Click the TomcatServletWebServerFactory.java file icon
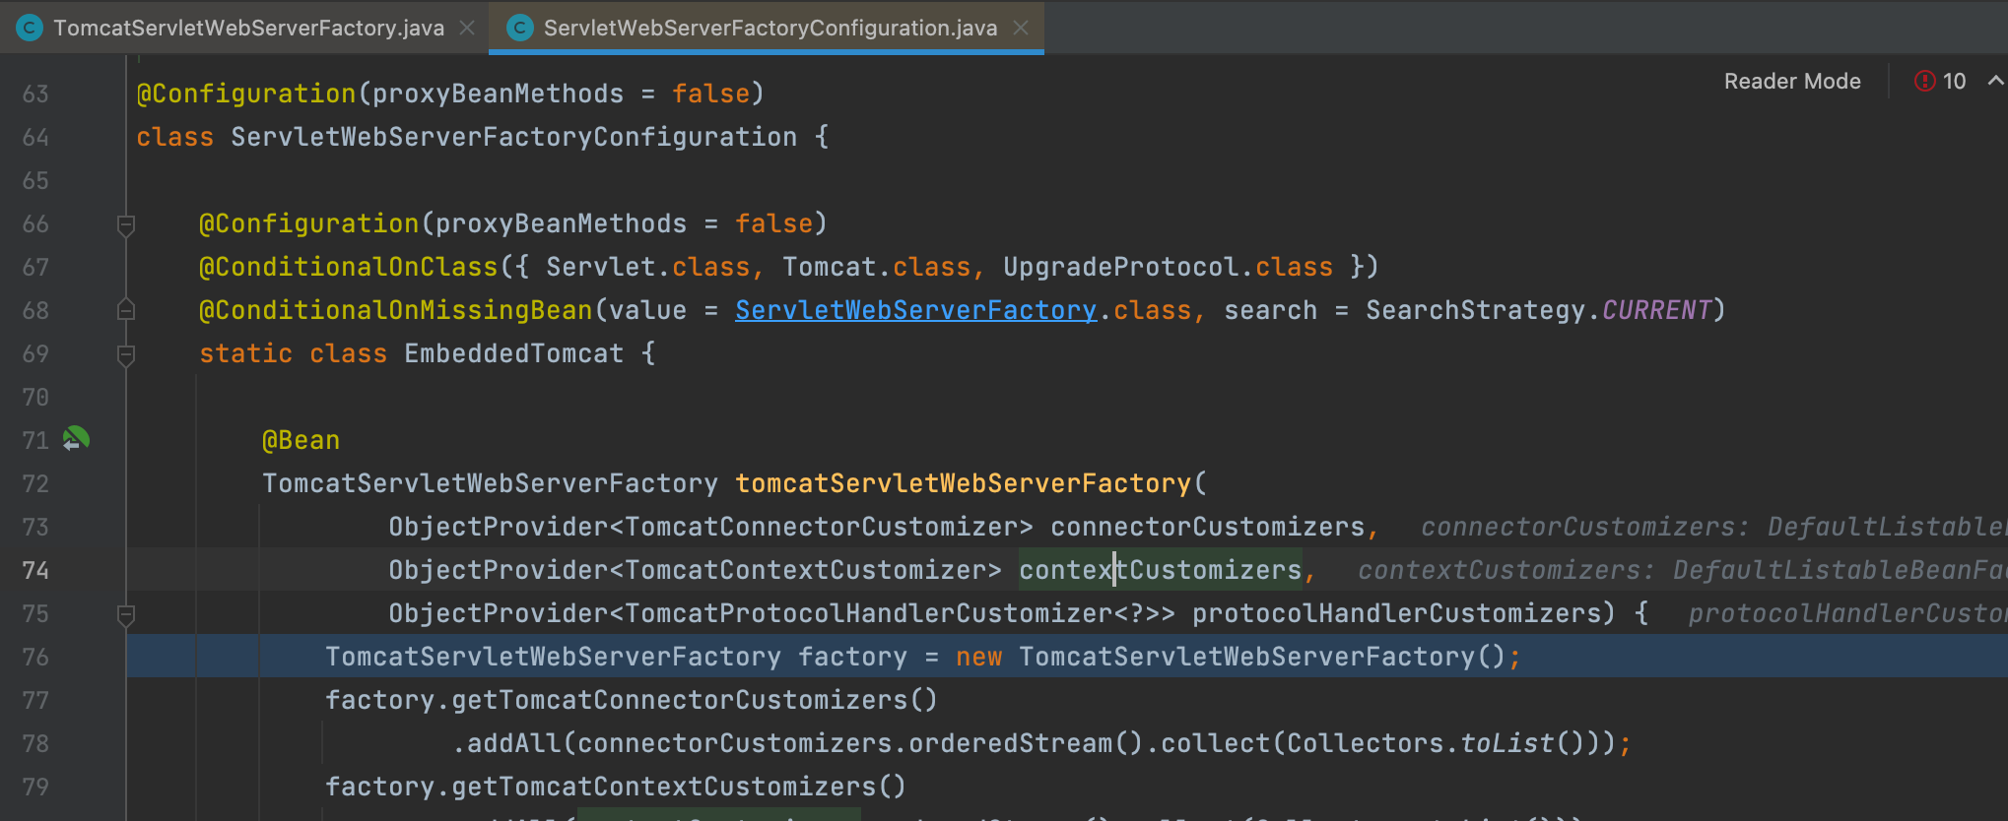 [x=30, y=28]
